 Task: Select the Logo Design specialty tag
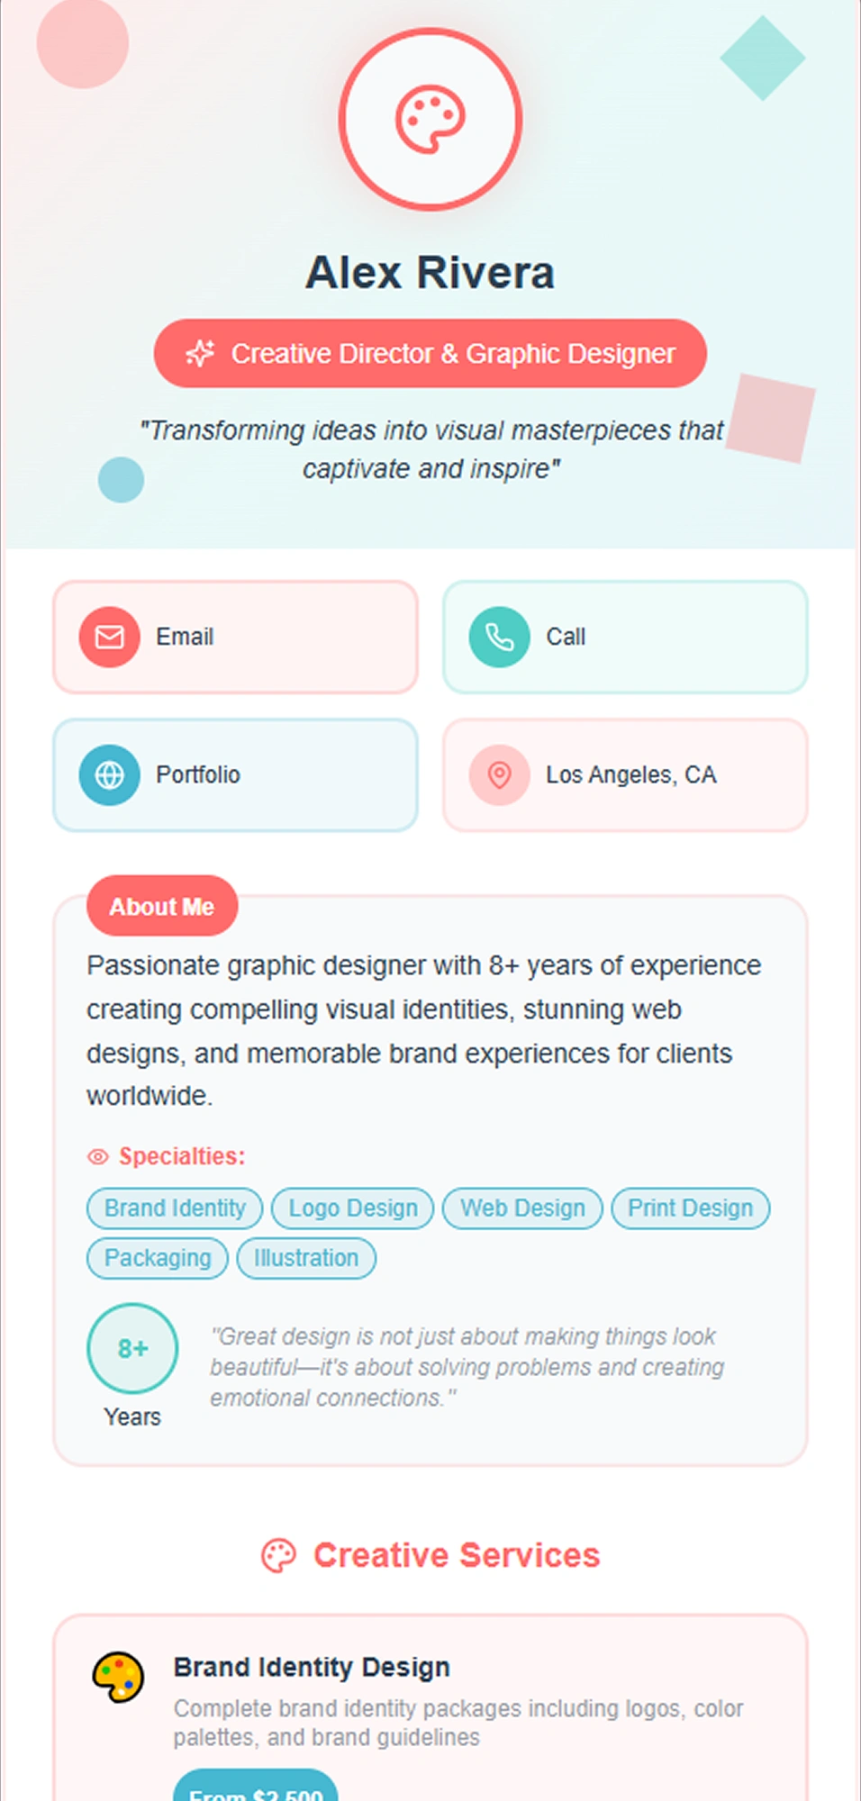tap(353, 1208)
